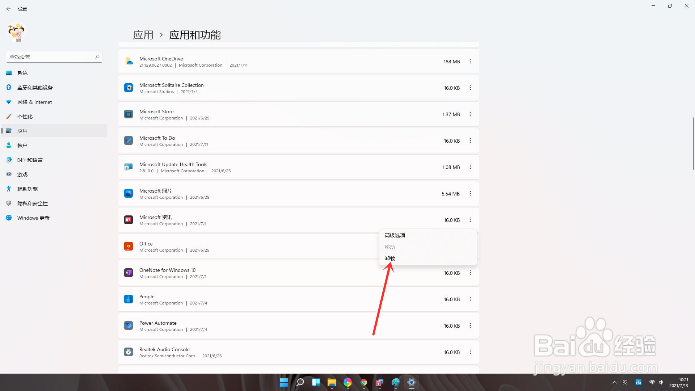Select 应用 in the sidebar
The image size is (695, 391).
pos(54,131)
